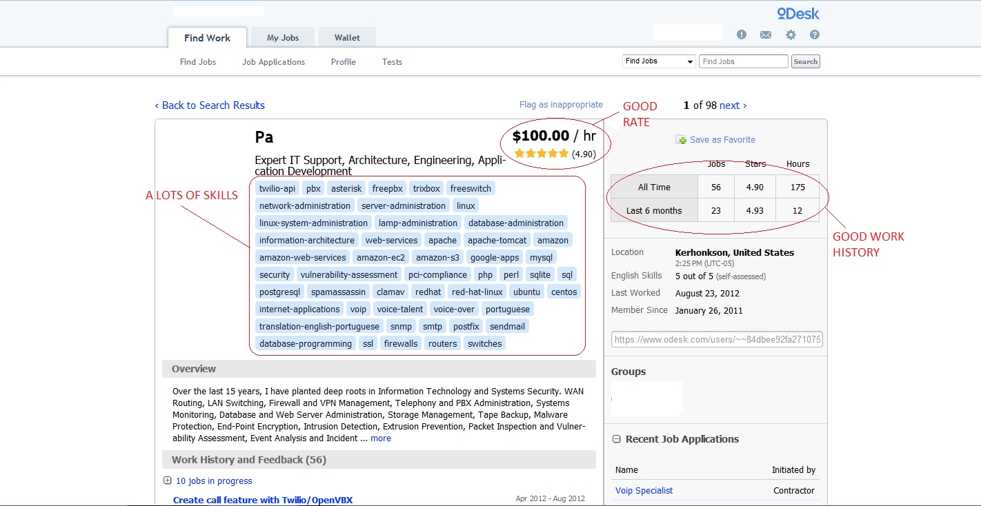Go back to Search Results
Image resolution: width=981 pixels, height=506 pixels.
coord(210,105)
